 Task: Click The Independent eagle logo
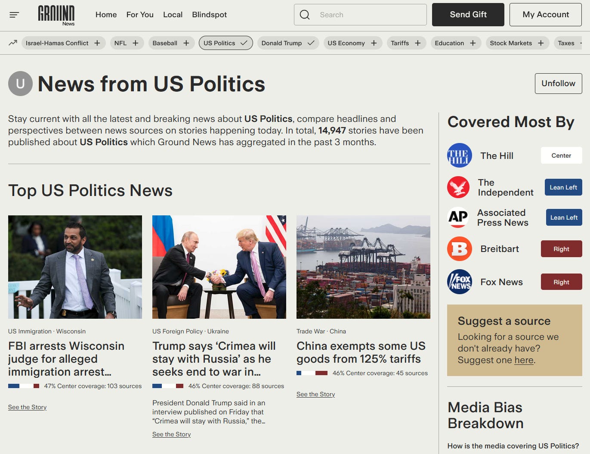click(458, 187)
